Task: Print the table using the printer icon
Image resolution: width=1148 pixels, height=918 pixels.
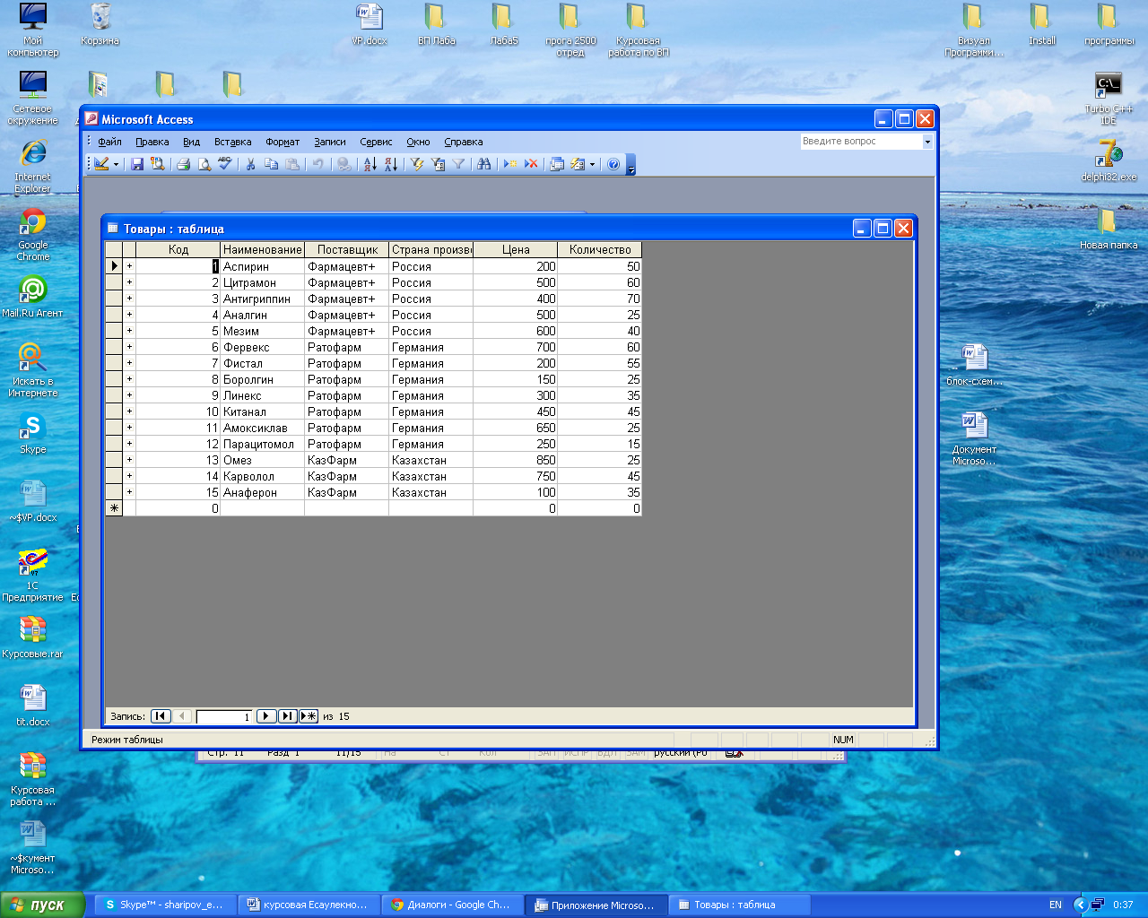Action: [183, 164]
